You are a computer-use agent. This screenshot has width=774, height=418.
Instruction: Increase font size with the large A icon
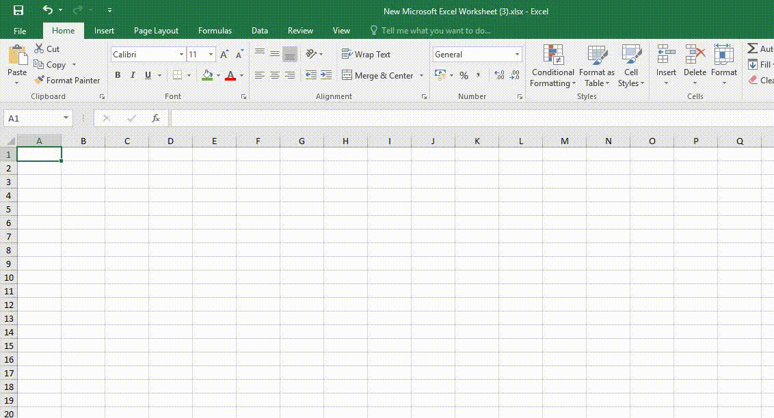click(x=224, y=55)
